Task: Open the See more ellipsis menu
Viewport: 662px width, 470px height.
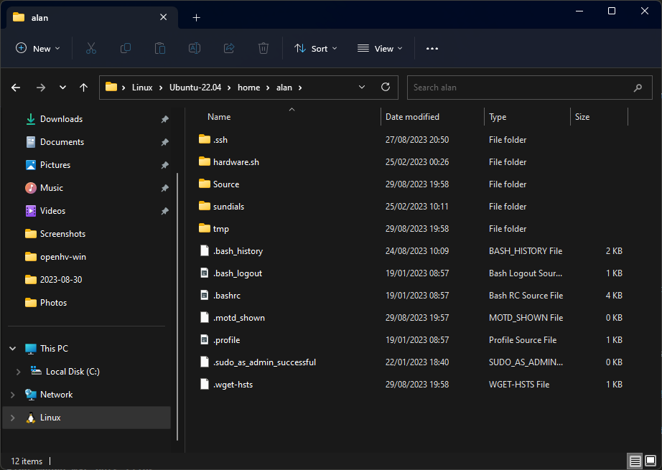Action: click(x=432, y=48)
